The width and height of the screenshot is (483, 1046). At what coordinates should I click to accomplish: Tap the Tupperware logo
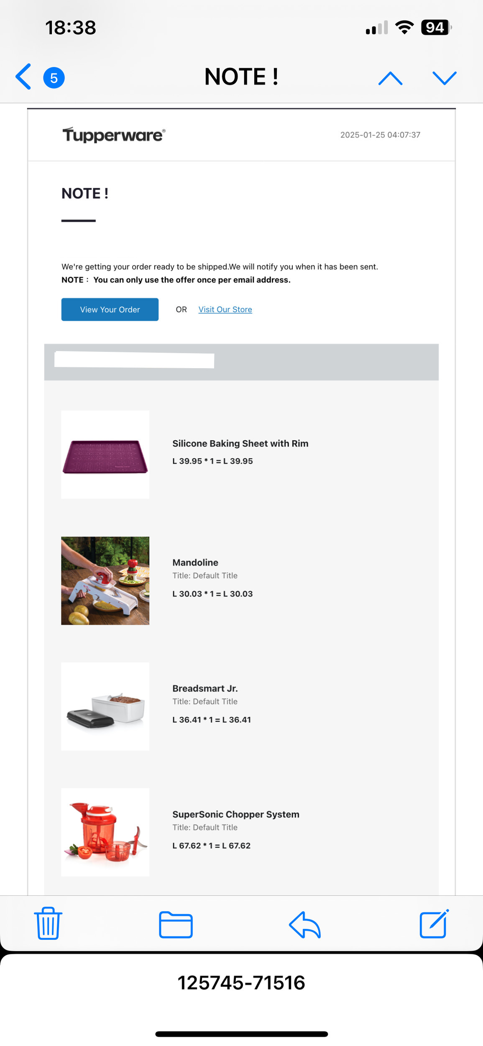click(114, 135)
